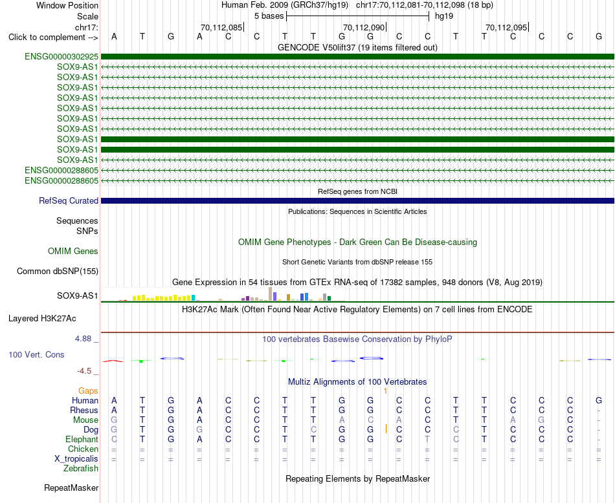Click the '5 bases' scale bar label
Image resolution: width=615 pixels, height=503 pixels.
[x=269, y=16]
